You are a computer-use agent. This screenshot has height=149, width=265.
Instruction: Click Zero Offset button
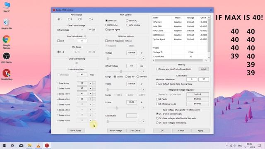click(135, 130)
